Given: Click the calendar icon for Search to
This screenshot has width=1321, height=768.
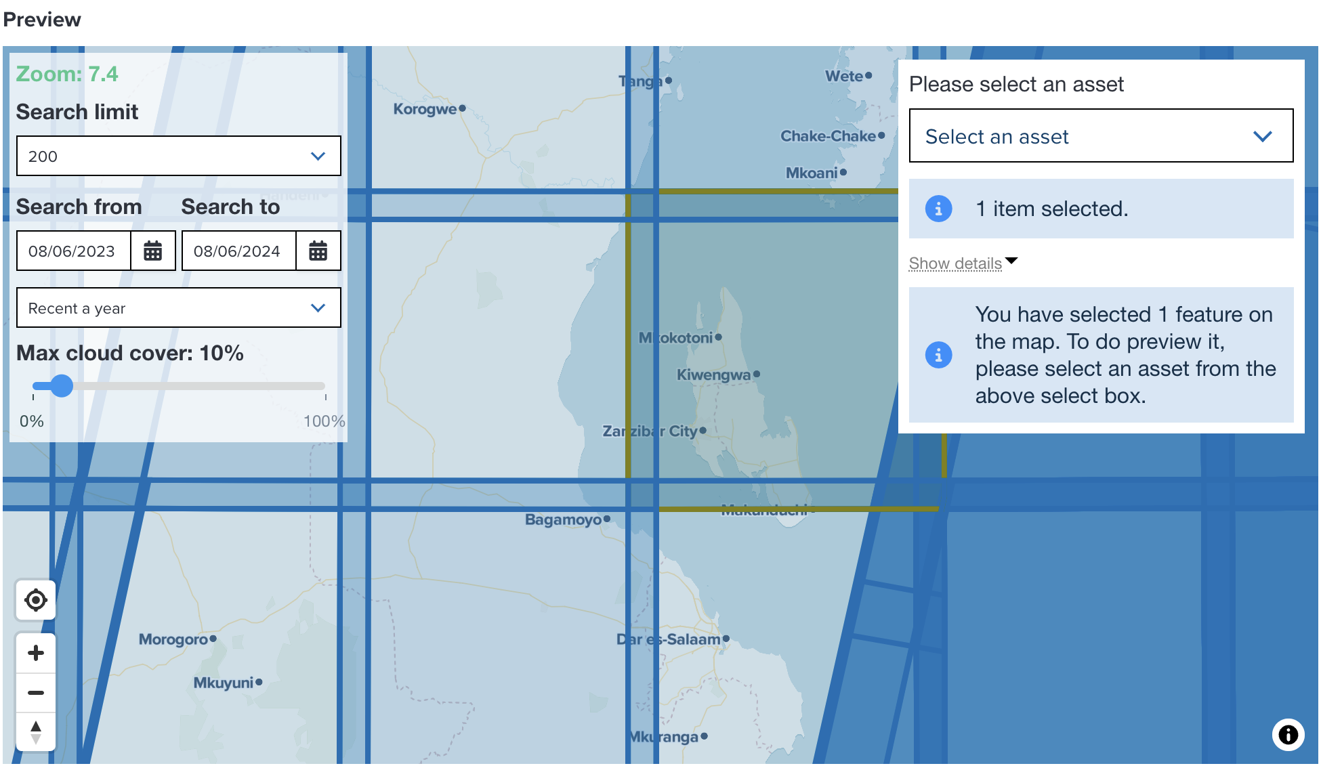Looking at the screenshot, I should 318,251.
